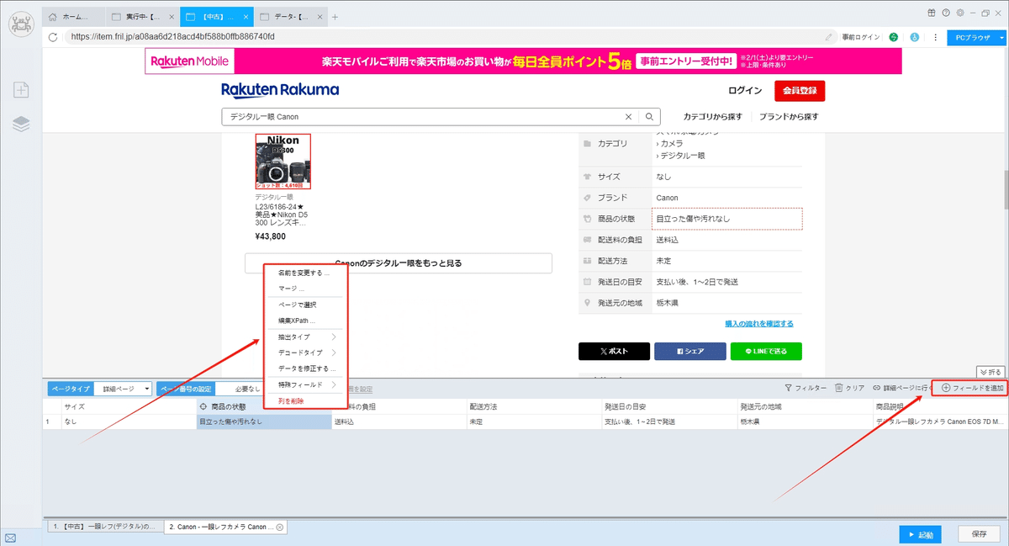Image resolution: width=1009 pixels, height=546 pixels.
Task: Expand 抽出タイプ submenu
Action: point(304,337)
